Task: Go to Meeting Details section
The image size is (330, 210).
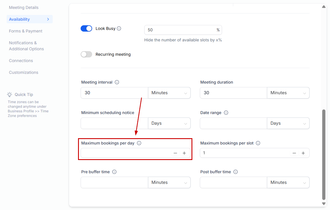Action: [24, 7]
